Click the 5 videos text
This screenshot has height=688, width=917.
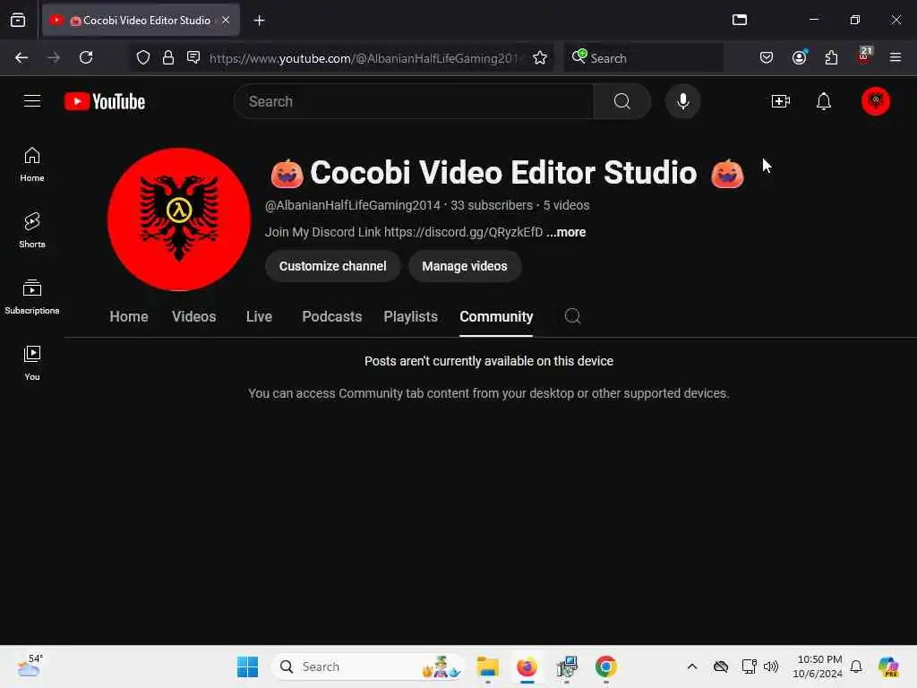(566, 205)
